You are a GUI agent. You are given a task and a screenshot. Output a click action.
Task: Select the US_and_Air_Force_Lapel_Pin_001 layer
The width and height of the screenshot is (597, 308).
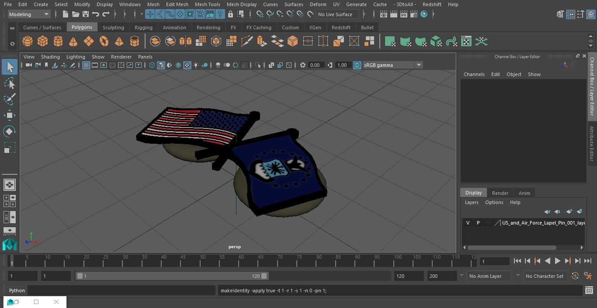(543, 223)
